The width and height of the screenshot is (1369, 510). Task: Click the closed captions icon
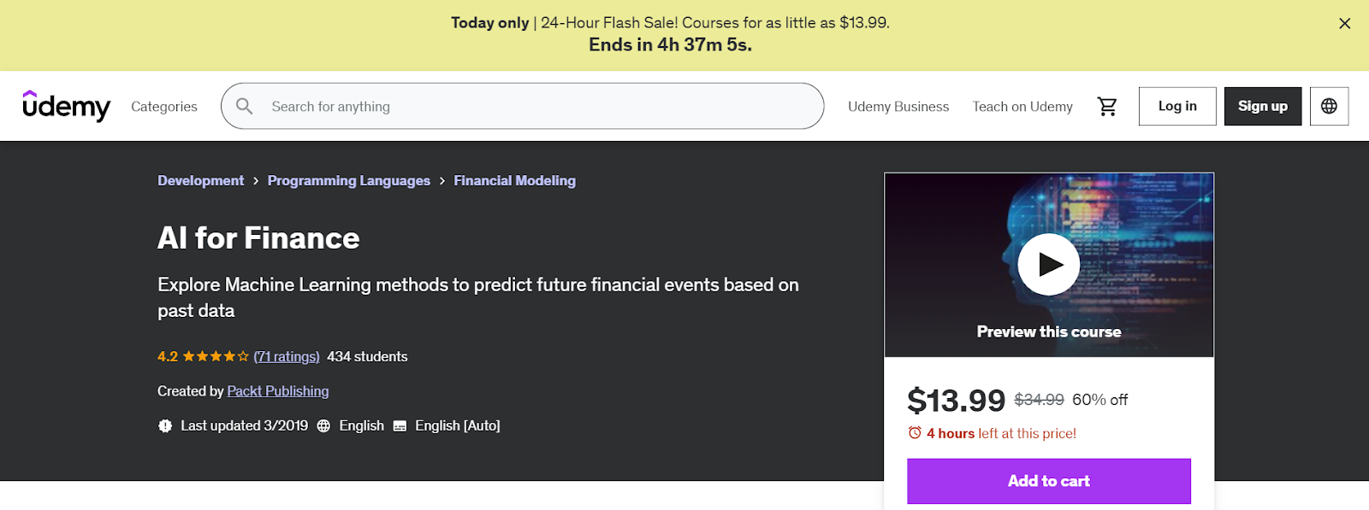coord(400,425)
